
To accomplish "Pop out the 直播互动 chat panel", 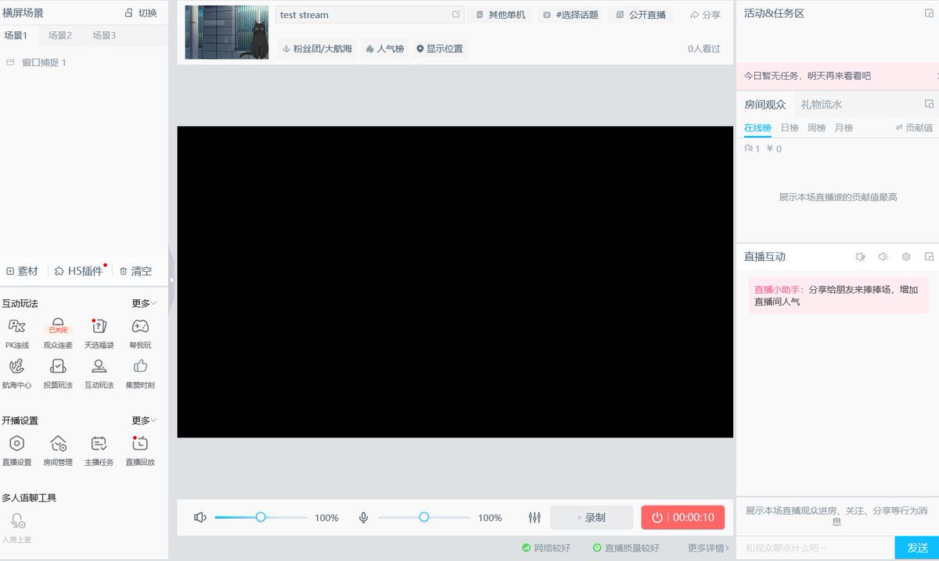I will (929, 256).
